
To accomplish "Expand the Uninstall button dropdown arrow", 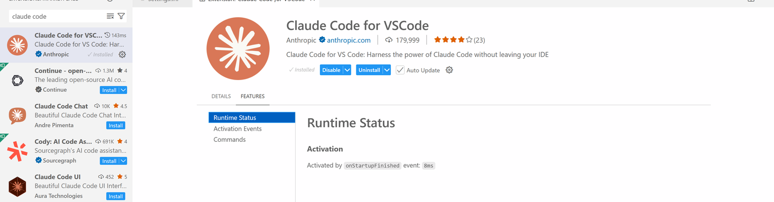I will click(x=386, y=70).
